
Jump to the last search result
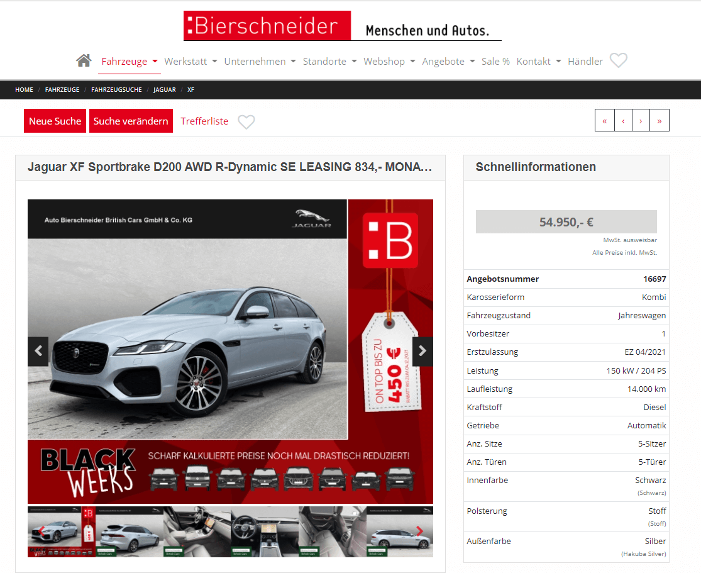pyautogui.click(x=660, y=121)
